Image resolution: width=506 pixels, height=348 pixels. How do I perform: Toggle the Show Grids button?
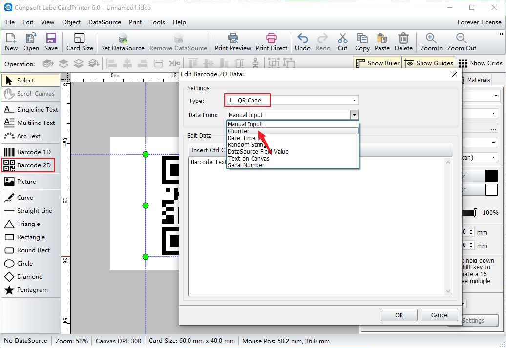click(x=481, y=63)
